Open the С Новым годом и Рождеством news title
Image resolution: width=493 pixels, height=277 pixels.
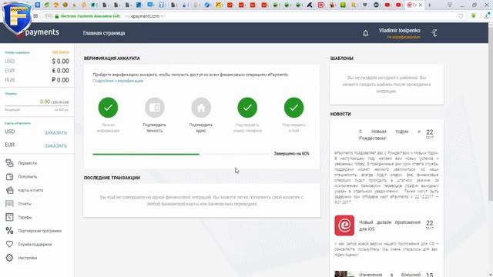pyautogui.click(x=390, y=135)
